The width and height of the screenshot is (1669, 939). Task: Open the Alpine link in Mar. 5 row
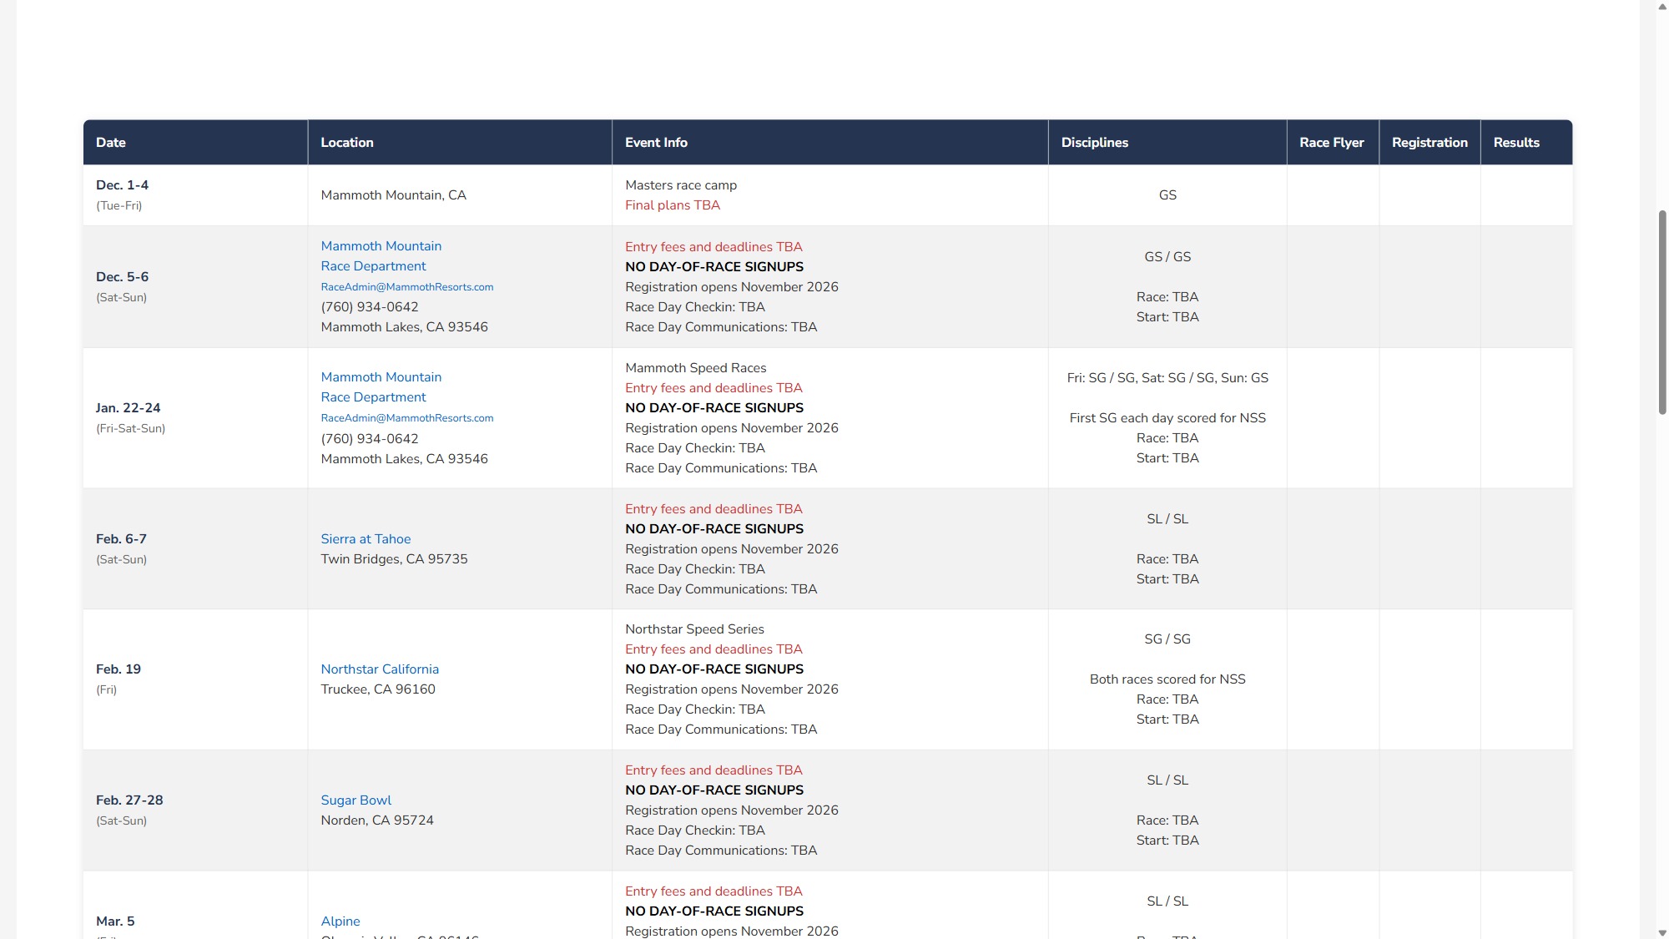point(340,921)
